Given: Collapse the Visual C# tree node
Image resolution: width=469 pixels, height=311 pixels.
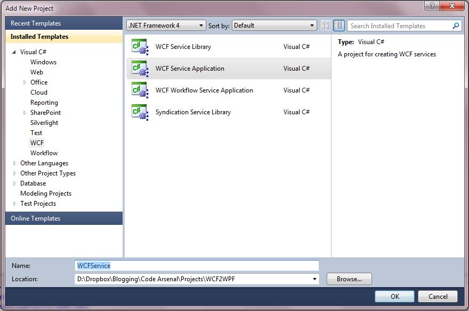Looking at the screenshot, I should pyautogui.click(x=14, y=52).
